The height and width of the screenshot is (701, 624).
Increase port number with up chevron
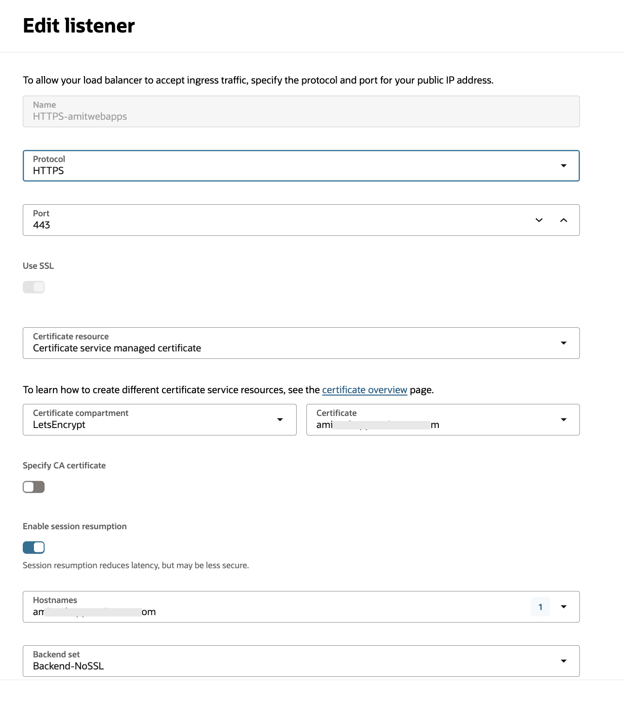tap(563, 220)
